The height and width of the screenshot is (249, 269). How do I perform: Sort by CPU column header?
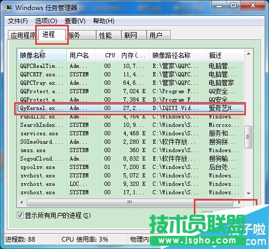coord(107,55)
